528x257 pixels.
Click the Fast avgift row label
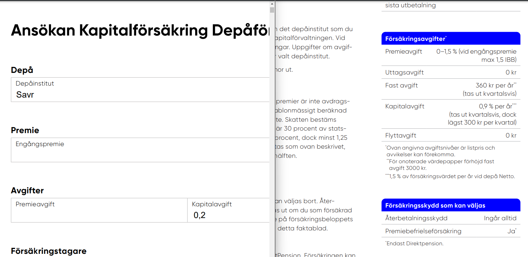pyautogui.click(x=401, y=86)
